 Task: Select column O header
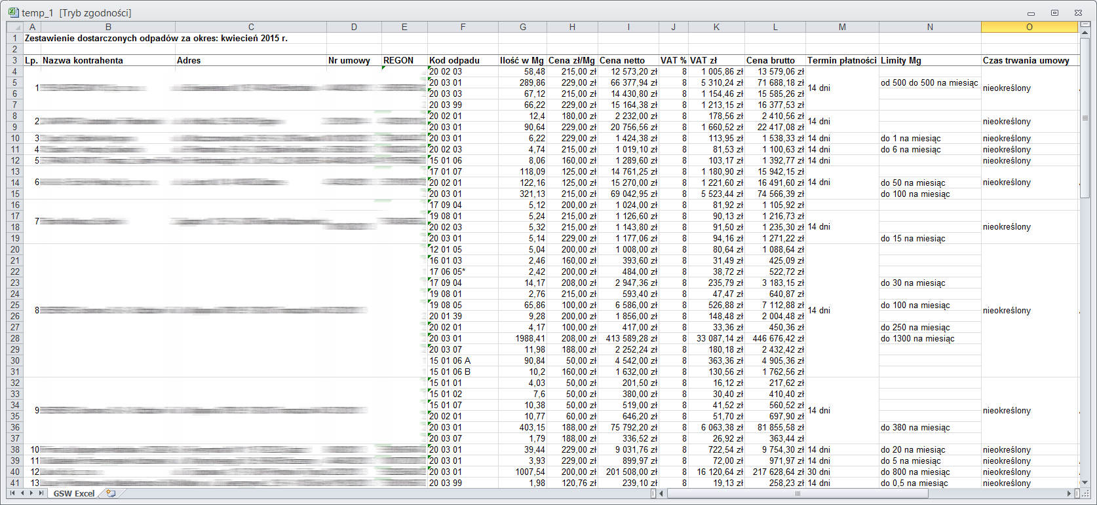pos(1029,27)
